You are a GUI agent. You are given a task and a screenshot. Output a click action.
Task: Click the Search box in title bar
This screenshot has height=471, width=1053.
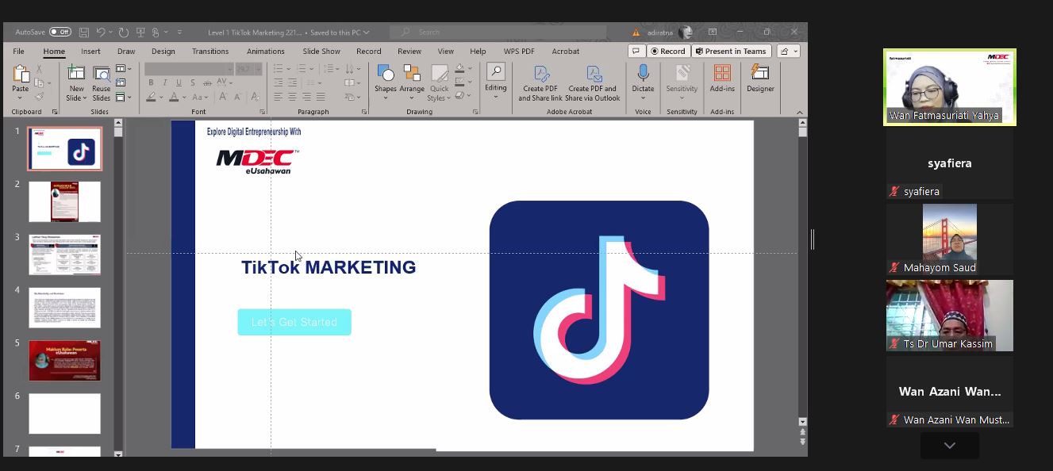tap(498, 33)
